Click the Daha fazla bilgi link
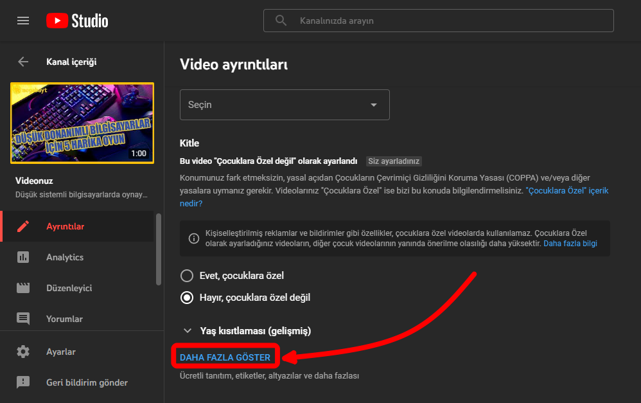Image resolution: width=641 pixels, height=403 pixels. pos(568,242)
